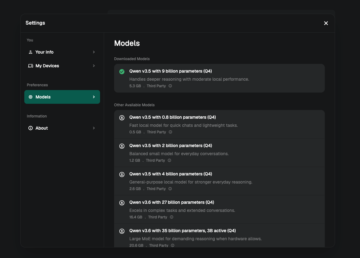Click 'Large MoE model' description
The height and width of the screenshot is (258, 360).
point(195,239)
